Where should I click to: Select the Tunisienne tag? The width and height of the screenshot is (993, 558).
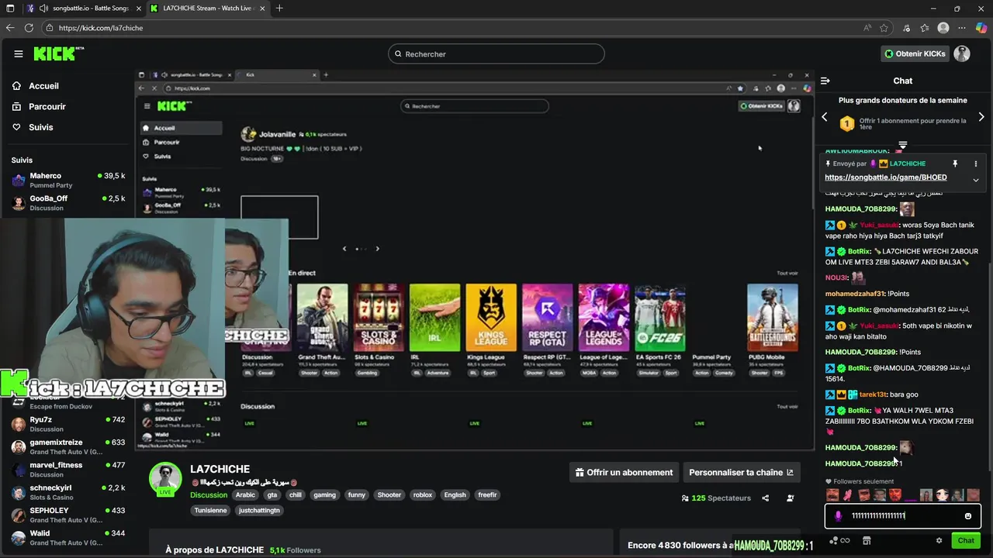[x=211, y=511]
